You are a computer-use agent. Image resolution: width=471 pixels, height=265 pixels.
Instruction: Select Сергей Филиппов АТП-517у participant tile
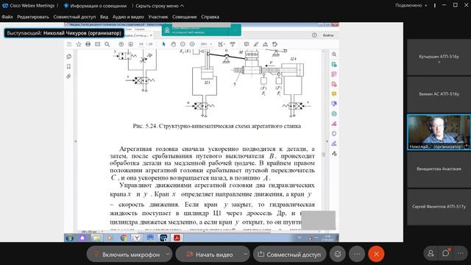[x=439, y=207]
